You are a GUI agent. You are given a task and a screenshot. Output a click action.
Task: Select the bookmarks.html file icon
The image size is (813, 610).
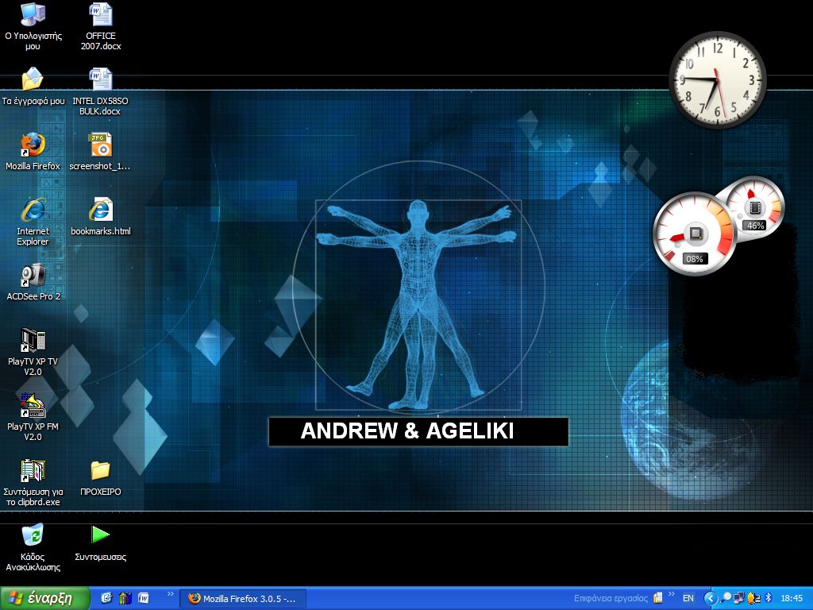[x=101, y=217]
